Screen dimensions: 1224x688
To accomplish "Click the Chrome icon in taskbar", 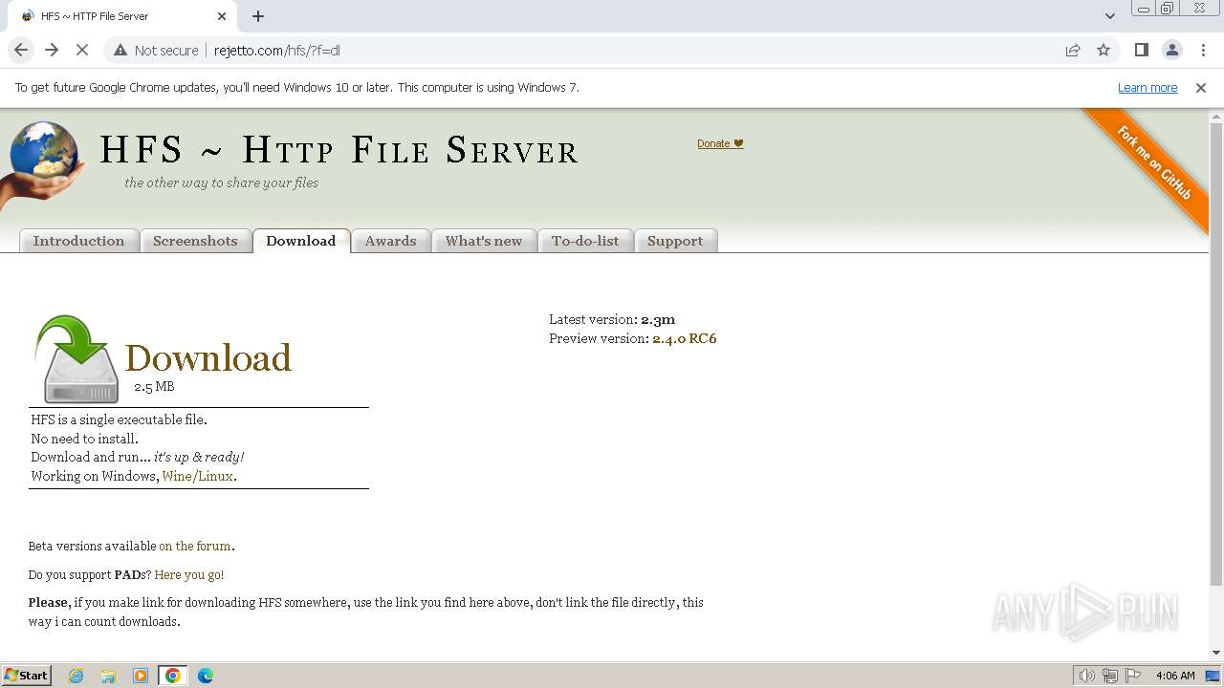I will pos(173,676).
